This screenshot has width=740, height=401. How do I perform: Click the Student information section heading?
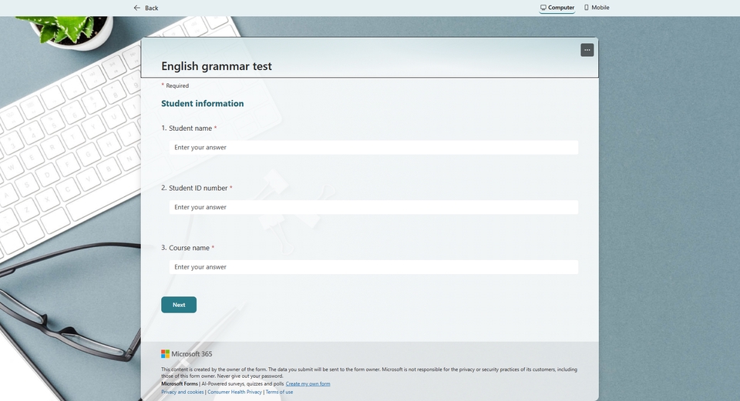(203, 104)
